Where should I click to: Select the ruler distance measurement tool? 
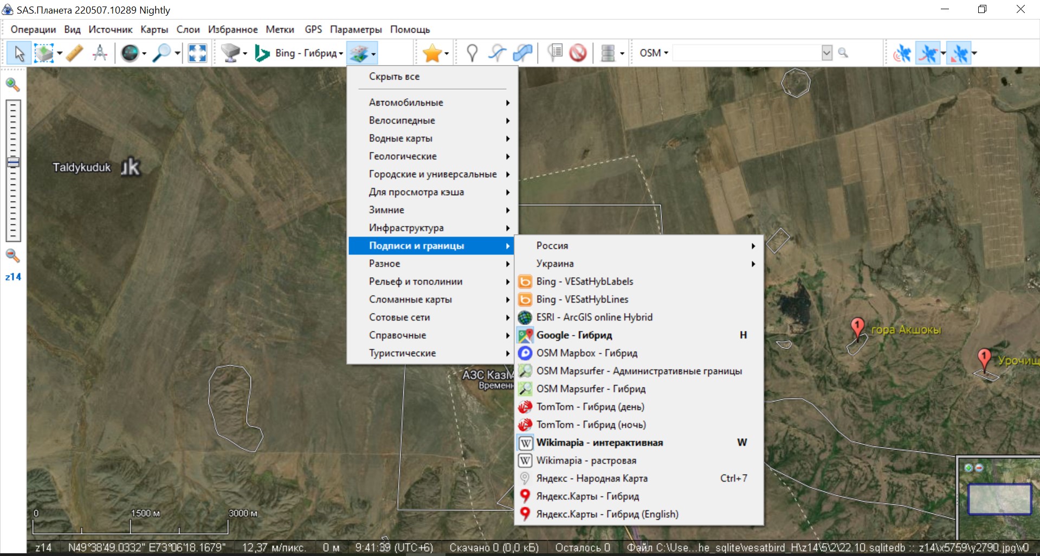75,53
